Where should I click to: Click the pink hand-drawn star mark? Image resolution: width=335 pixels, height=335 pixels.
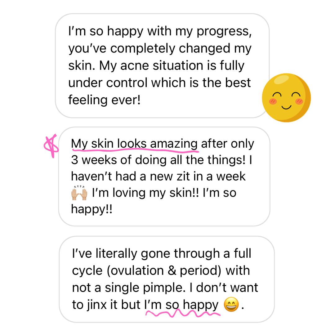(51, 146)
